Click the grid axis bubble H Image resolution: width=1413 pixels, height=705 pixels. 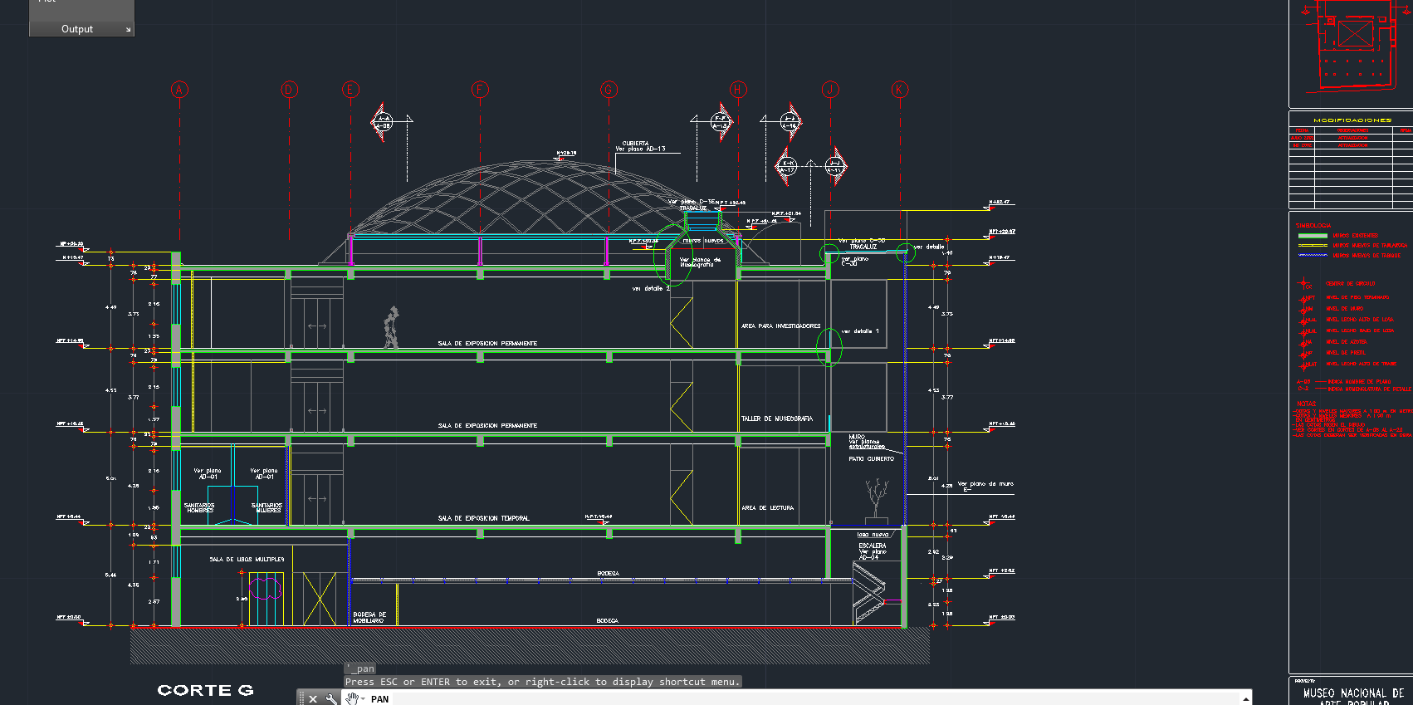tap(738, 90)
